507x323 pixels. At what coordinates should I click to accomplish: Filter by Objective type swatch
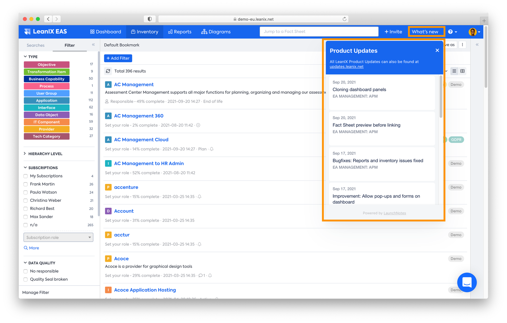47,65
